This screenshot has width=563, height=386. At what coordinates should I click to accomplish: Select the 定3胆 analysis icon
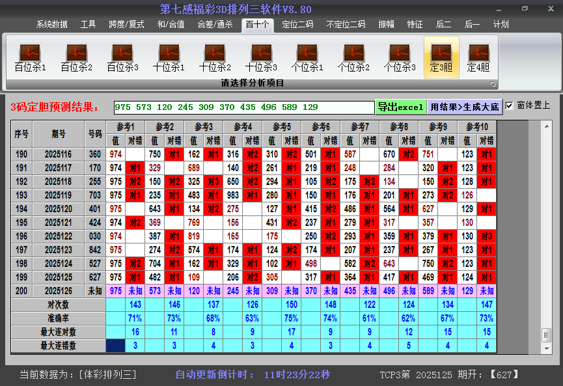click(441, 57)
